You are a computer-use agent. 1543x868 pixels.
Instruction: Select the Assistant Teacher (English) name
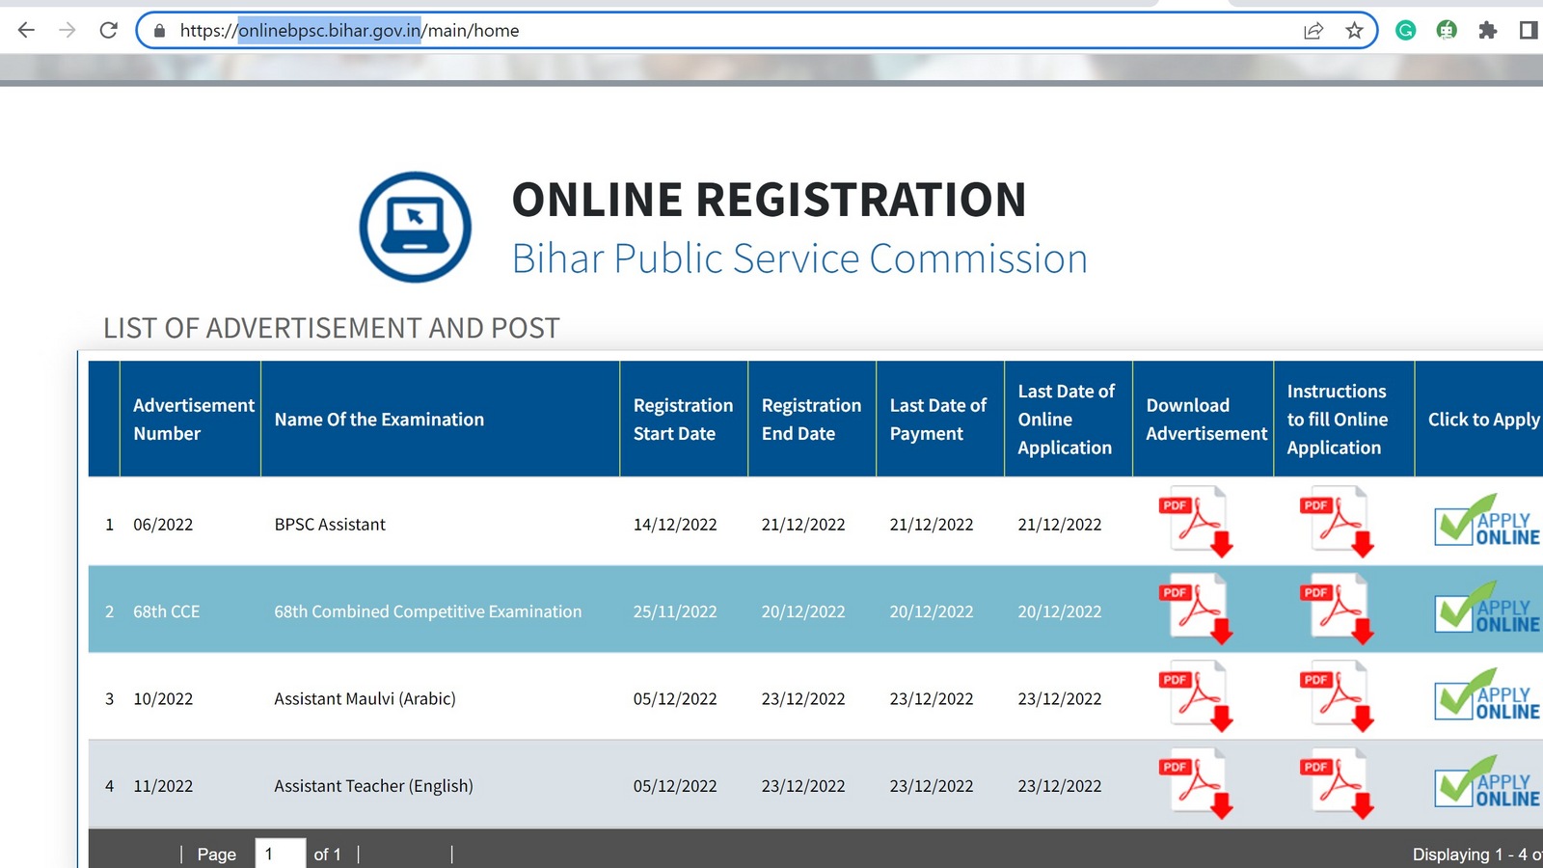coord(373,786)
